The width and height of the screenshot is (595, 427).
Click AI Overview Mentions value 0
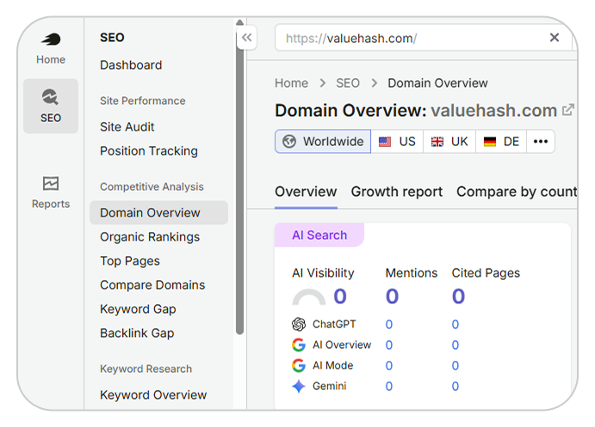coord(389,345)
